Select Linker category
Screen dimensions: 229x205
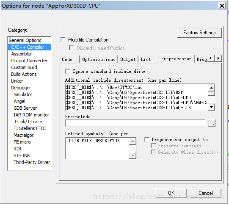pyautogui.click(x=17, y=81)
